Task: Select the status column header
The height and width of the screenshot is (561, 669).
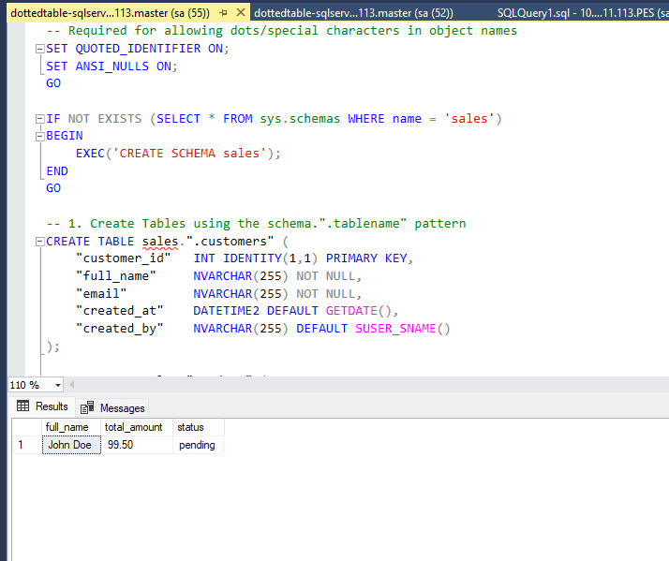Action: point(190,427)
